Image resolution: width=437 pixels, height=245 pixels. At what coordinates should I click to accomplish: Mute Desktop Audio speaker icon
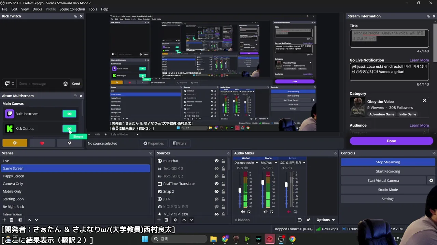coord(243,212)
